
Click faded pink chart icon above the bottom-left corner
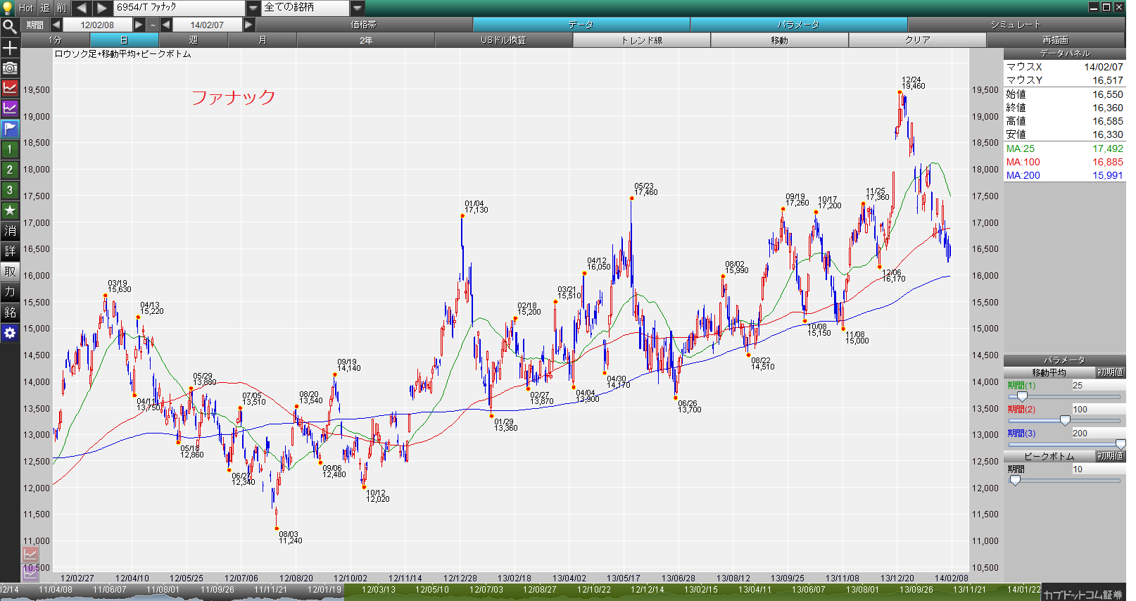pyautogui.click(x=30, y=555)
